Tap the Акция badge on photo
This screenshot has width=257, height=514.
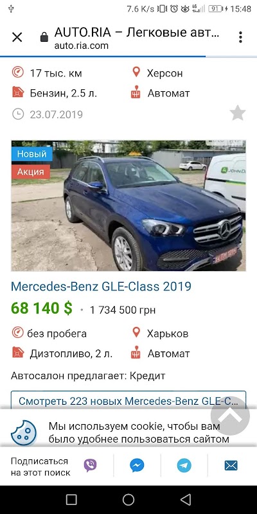pyautogui.click(x=30, y=172)
